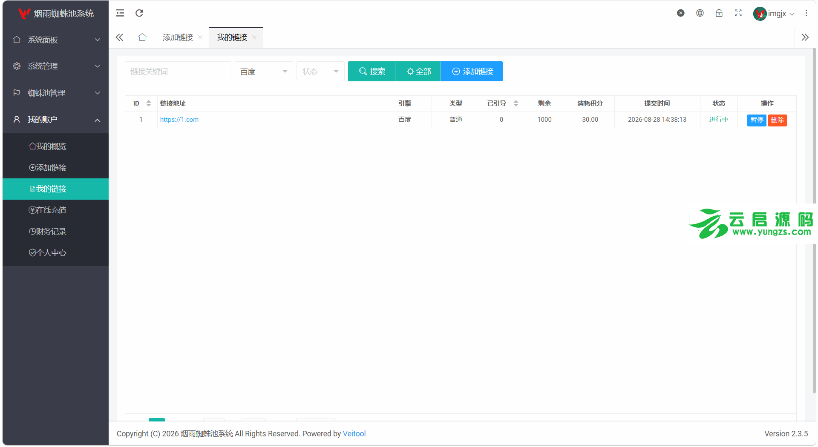Collapse the sidebar with the menu fold icon

(x=120, y=13)
